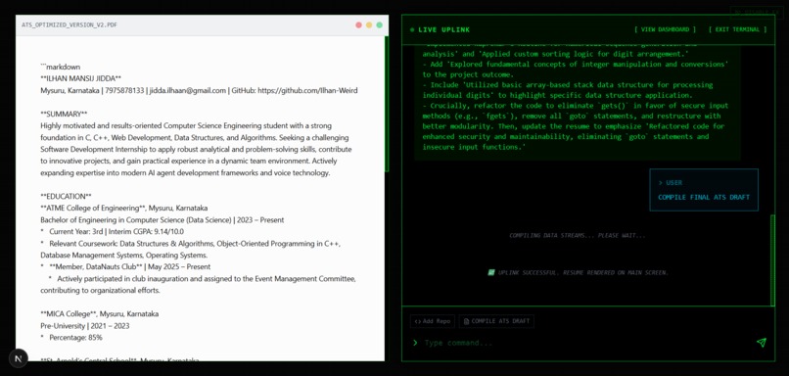Close the PDF window with red dot
Image resolution: width=789 pixels, height=376 pixels.
(359, 25)
